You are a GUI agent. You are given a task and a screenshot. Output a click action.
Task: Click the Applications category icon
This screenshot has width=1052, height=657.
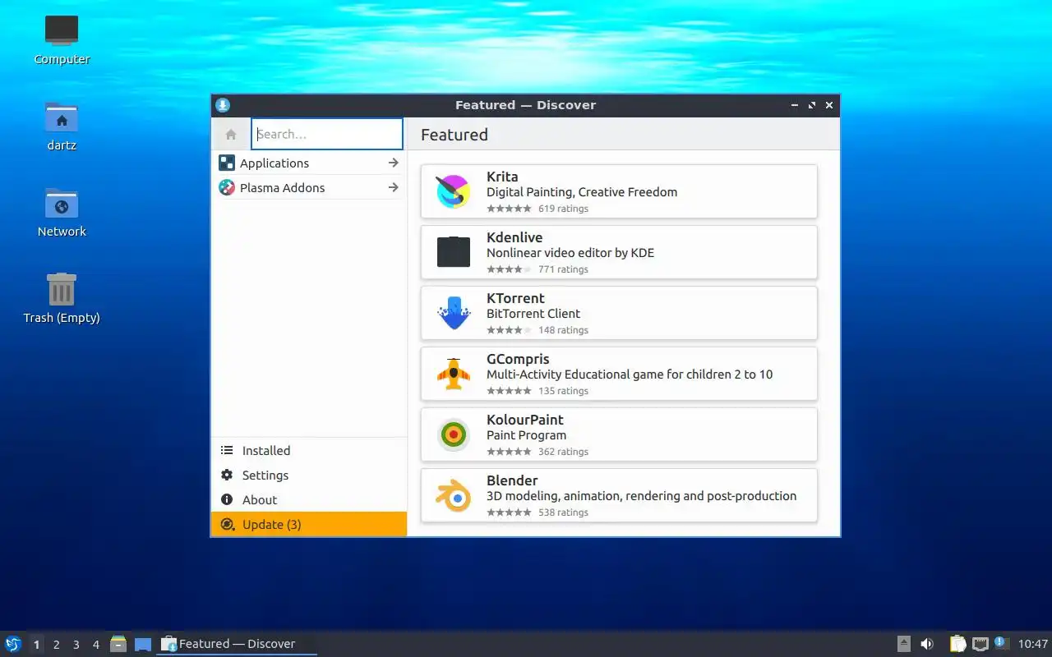(x=227, y=163)
